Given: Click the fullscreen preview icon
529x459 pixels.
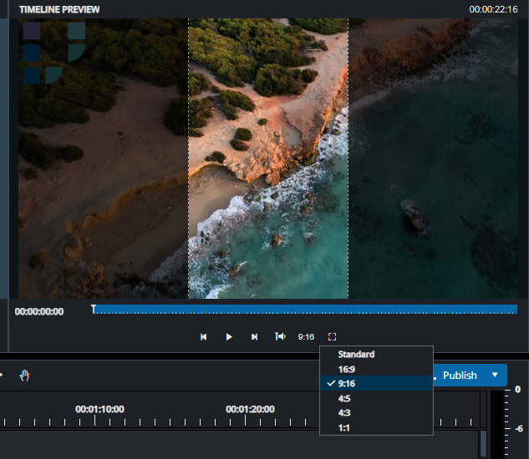Looking at the screenshot, I should 332,336.
